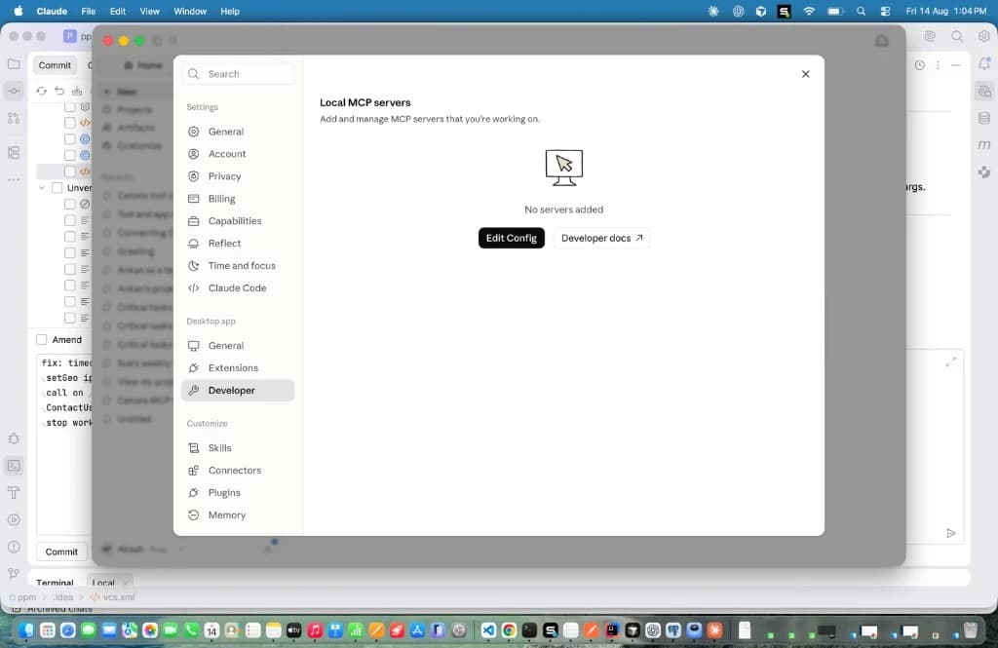Tick the first changed file checkbox
The width and height of the screenshot is (998, 648).
click(x=70, y=107)
